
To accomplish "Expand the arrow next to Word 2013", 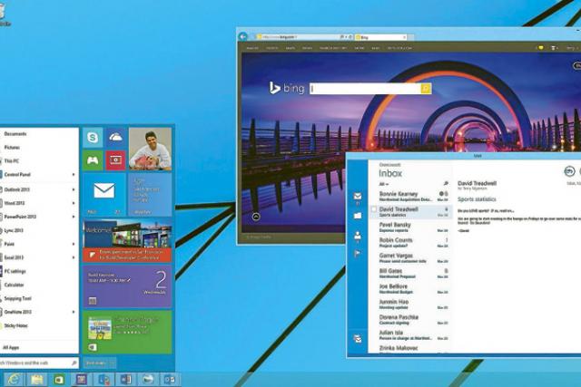I will (x=74, y=203).
